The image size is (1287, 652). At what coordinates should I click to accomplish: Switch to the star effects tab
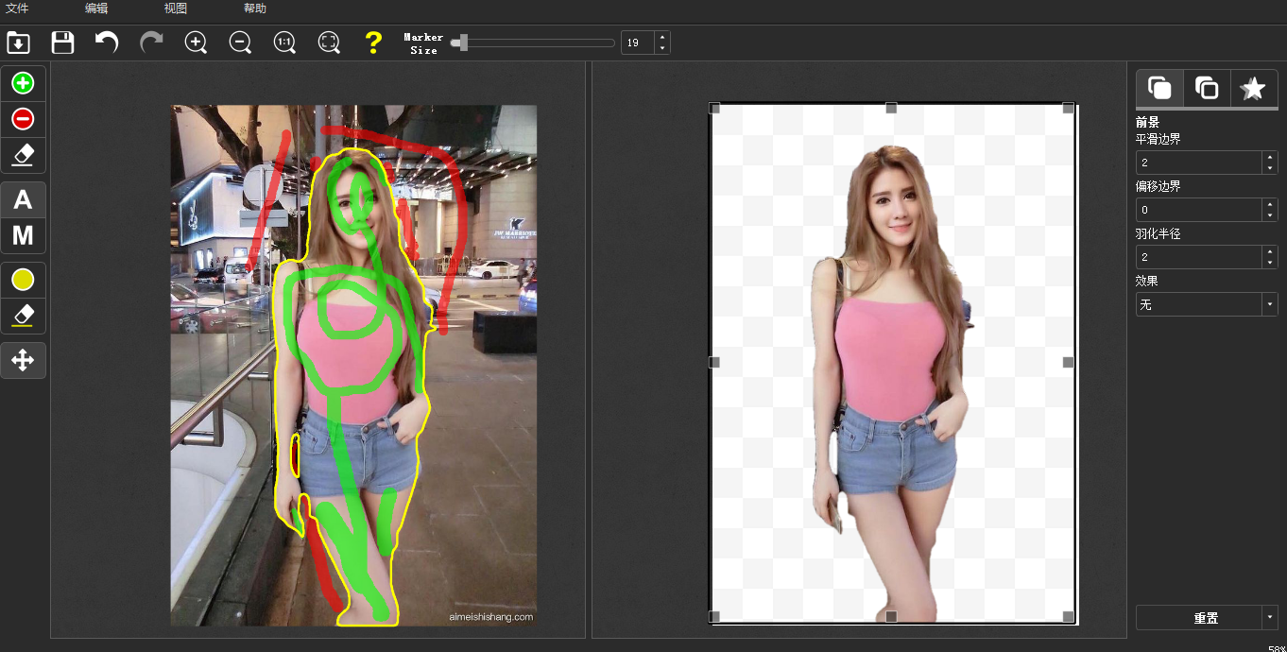(x=1253, y=88)
